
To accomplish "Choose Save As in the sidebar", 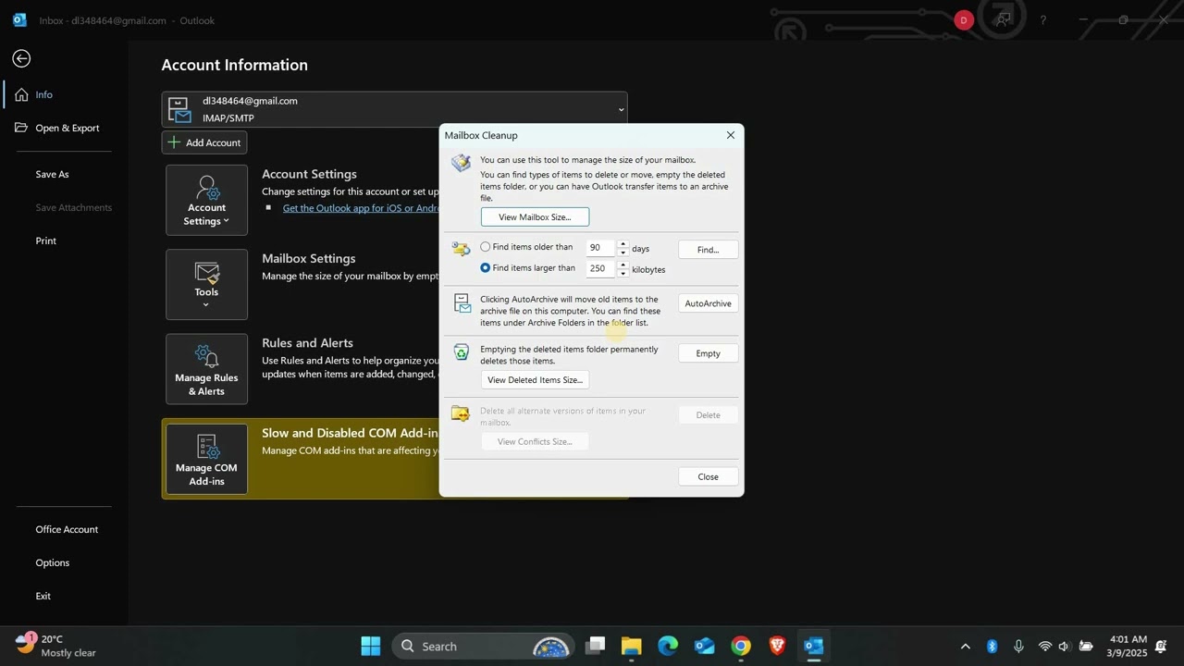I will pyautogui.click(x=52, y=174).
